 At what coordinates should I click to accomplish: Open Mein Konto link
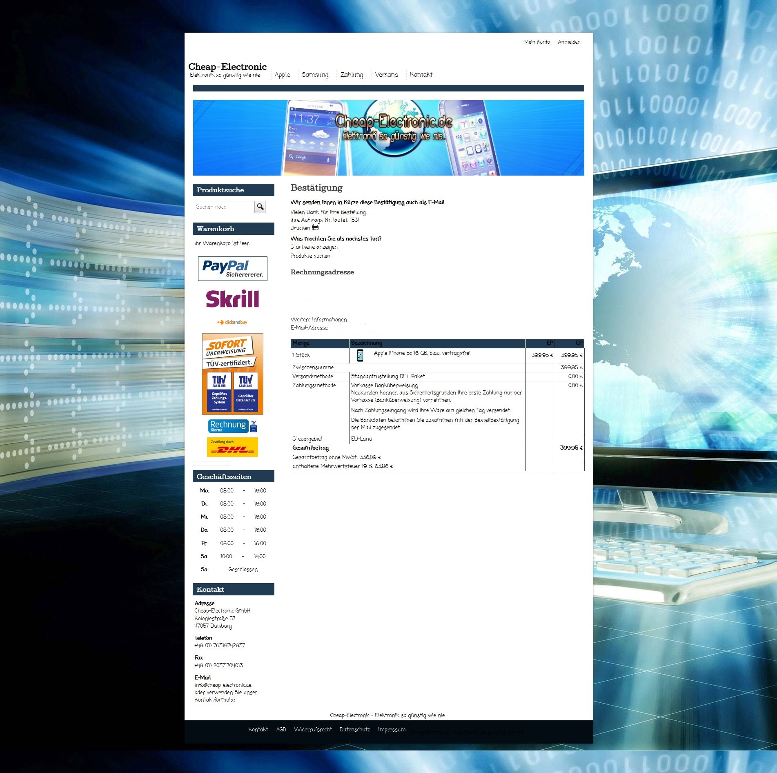tap(537, 42)
